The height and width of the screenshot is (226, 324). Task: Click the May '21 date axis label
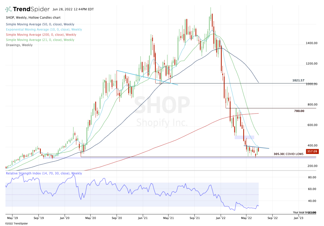[x=168, y=217]
